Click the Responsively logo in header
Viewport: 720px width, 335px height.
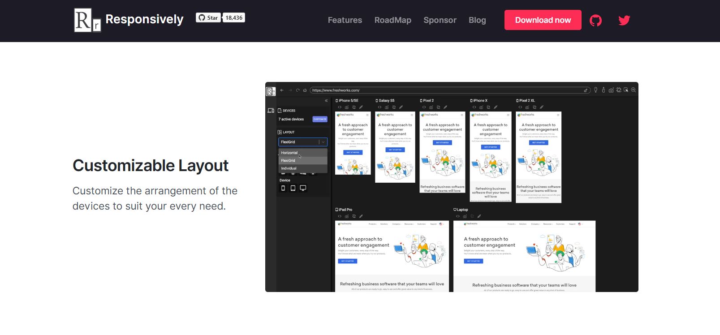(x=129, y=20)
